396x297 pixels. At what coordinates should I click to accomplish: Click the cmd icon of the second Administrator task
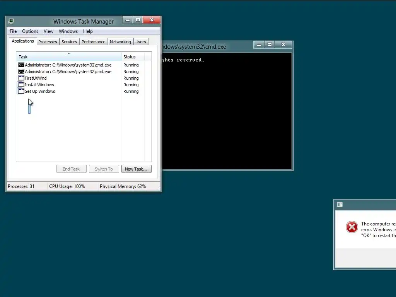(21, 72)
